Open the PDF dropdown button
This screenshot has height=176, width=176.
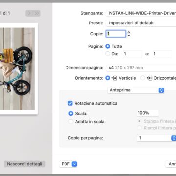point(68,164)
